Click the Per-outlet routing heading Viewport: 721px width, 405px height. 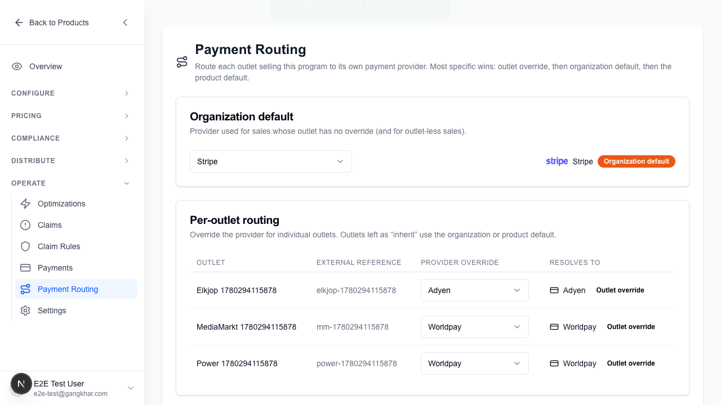(234, 220)
